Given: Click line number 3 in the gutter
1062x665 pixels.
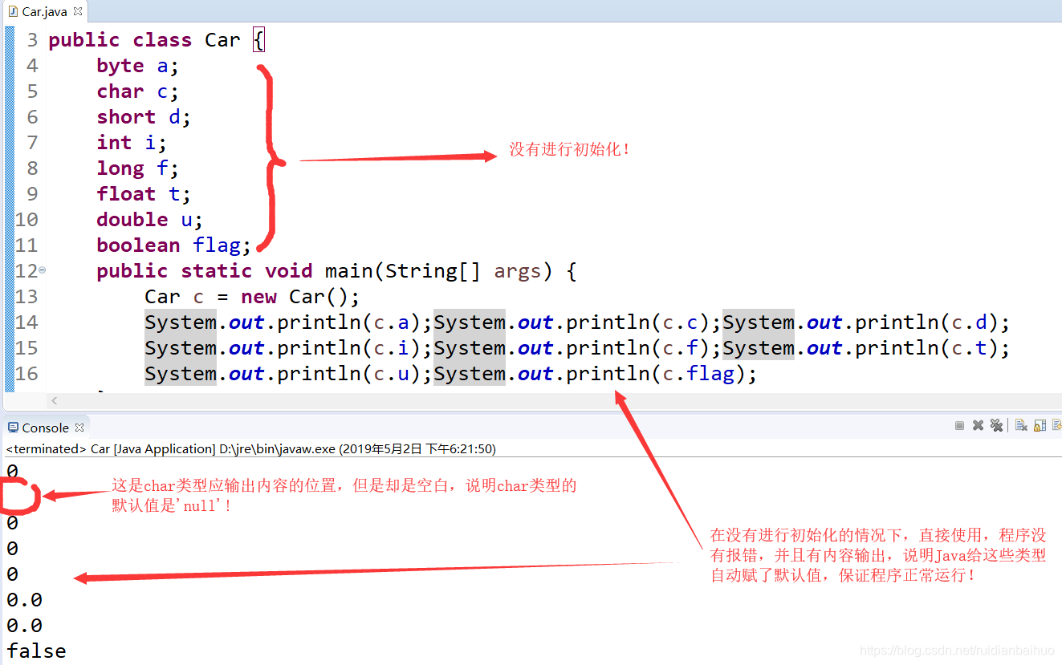Looking at the screenshot, I should pyautogui.click(x=31, y=40).
